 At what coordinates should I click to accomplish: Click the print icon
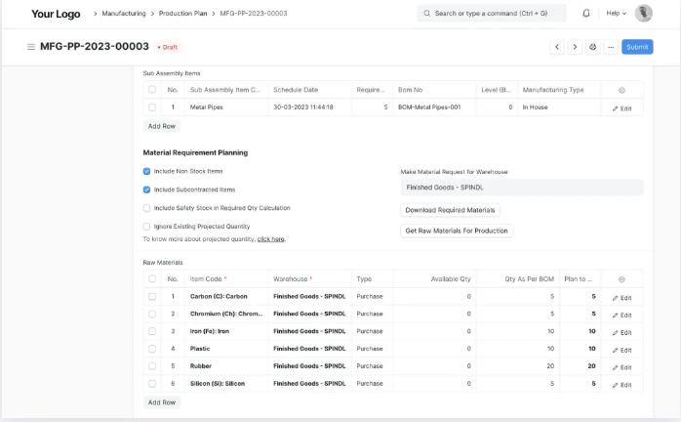(x=593, y=47)
